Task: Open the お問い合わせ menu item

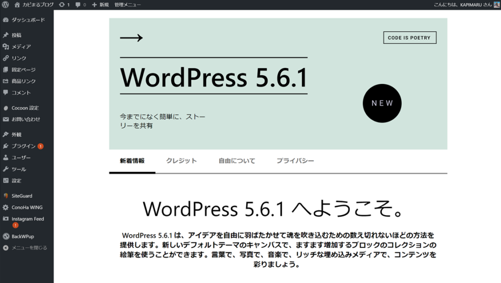Action: point(27,119)
